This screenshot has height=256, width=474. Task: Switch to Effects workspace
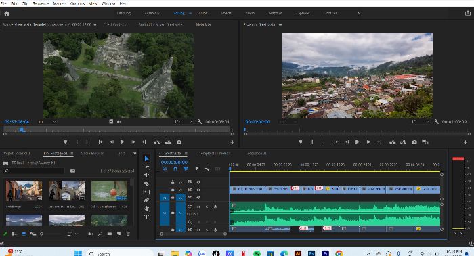coord(226,13)
